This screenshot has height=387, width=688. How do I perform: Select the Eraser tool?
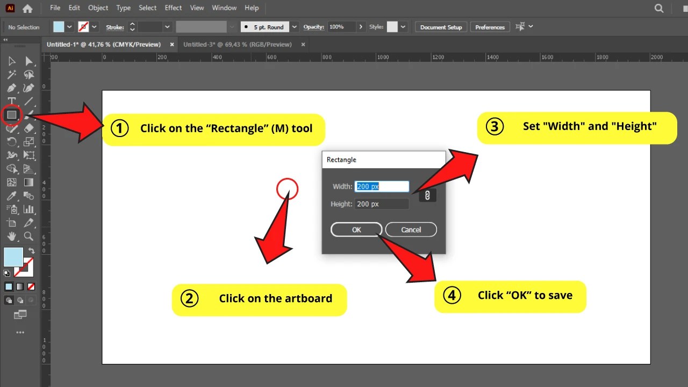tap(28, 128)
